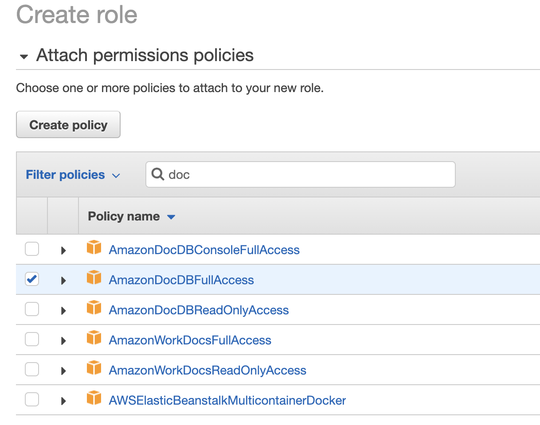Open the AmazonDocDBConsoleFullAccess policy link
Screen dimensions: 540x425
(204, 250)
